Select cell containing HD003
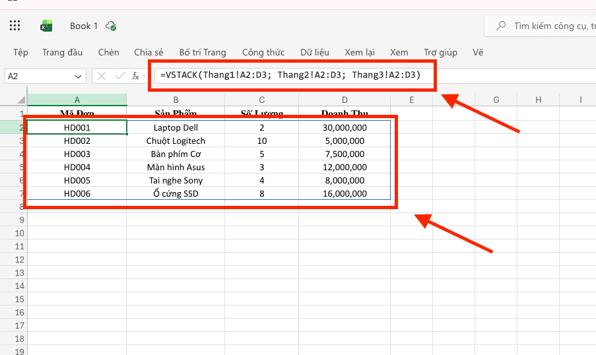The width and height of the screenshot is (596, 355). click(x=77, y=154)
